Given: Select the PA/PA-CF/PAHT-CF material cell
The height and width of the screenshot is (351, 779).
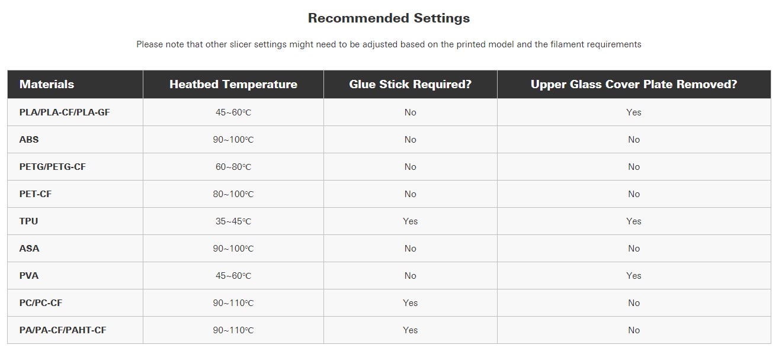Looking at the screenshot, I should [x=63, y=330].
